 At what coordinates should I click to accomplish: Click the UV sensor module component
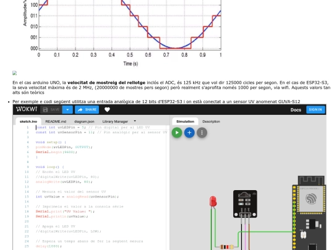tap(245, 204)
